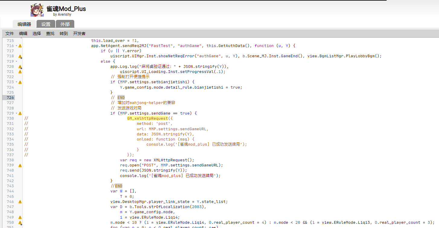The width and height of the screenshot is (439, 228).
Task: Click the warning icon on line 749
Action: 20,217
